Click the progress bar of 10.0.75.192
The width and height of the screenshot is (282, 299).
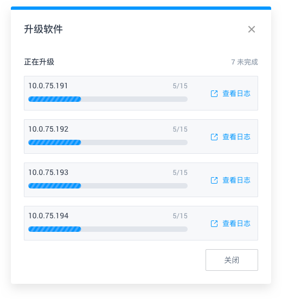coord(108,142)
